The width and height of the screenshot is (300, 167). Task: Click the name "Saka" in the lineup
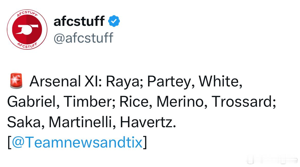(x=24, y=122)
